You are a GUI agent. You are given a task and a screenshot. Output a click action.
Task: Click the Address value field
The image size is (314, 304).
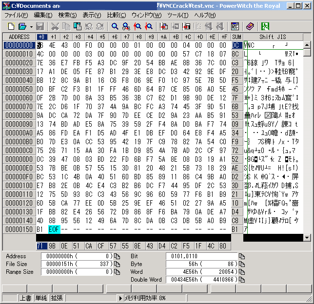pos(77,256)
